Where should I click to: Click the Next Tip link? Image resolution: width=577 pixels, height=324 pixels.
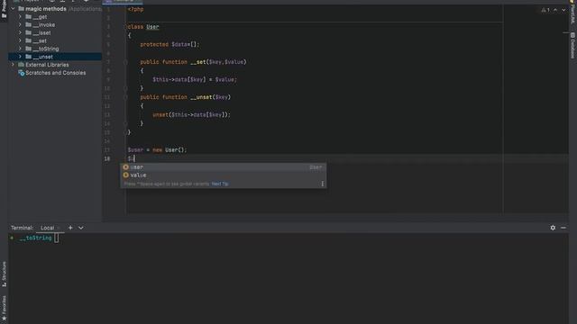coord(220,184)
